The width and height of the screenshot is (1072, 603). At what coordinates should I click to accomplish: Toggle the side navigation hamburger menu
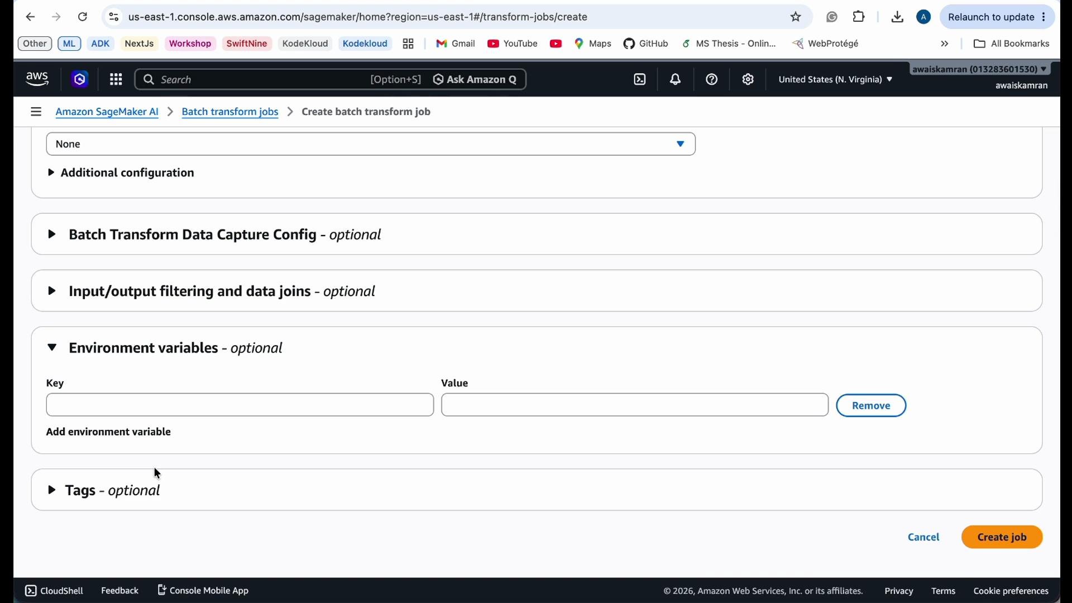click(36, 112)
